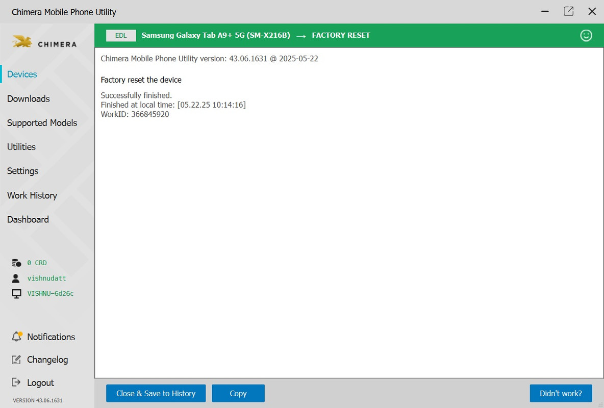Click the computer monitor icon
Image resolution: width=604 pixels, height=408 pixels.
[x=16, y=294]
